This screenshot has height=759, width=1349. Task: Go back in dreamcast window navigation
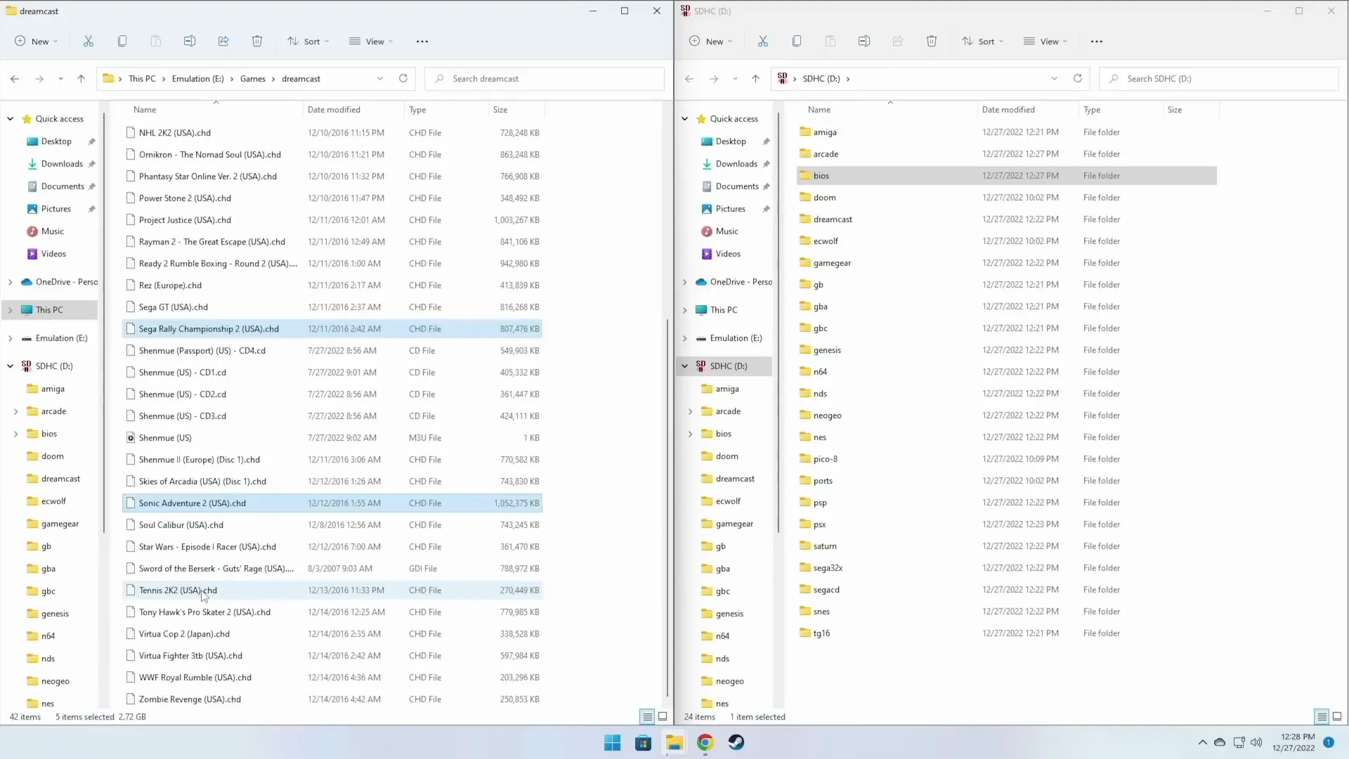click(15, 79)
